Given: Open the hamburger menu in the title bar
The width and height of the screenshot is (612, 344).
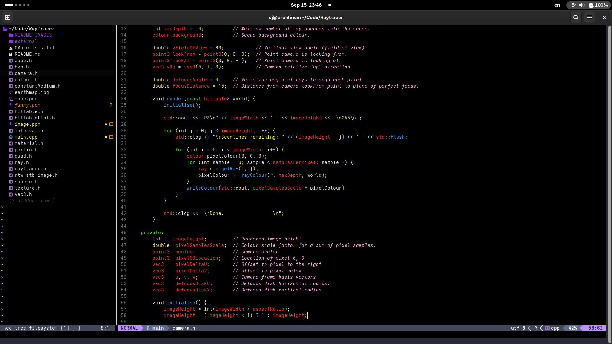Looking at the screenshot, I should pyautogui.click(x=589, y=18).
